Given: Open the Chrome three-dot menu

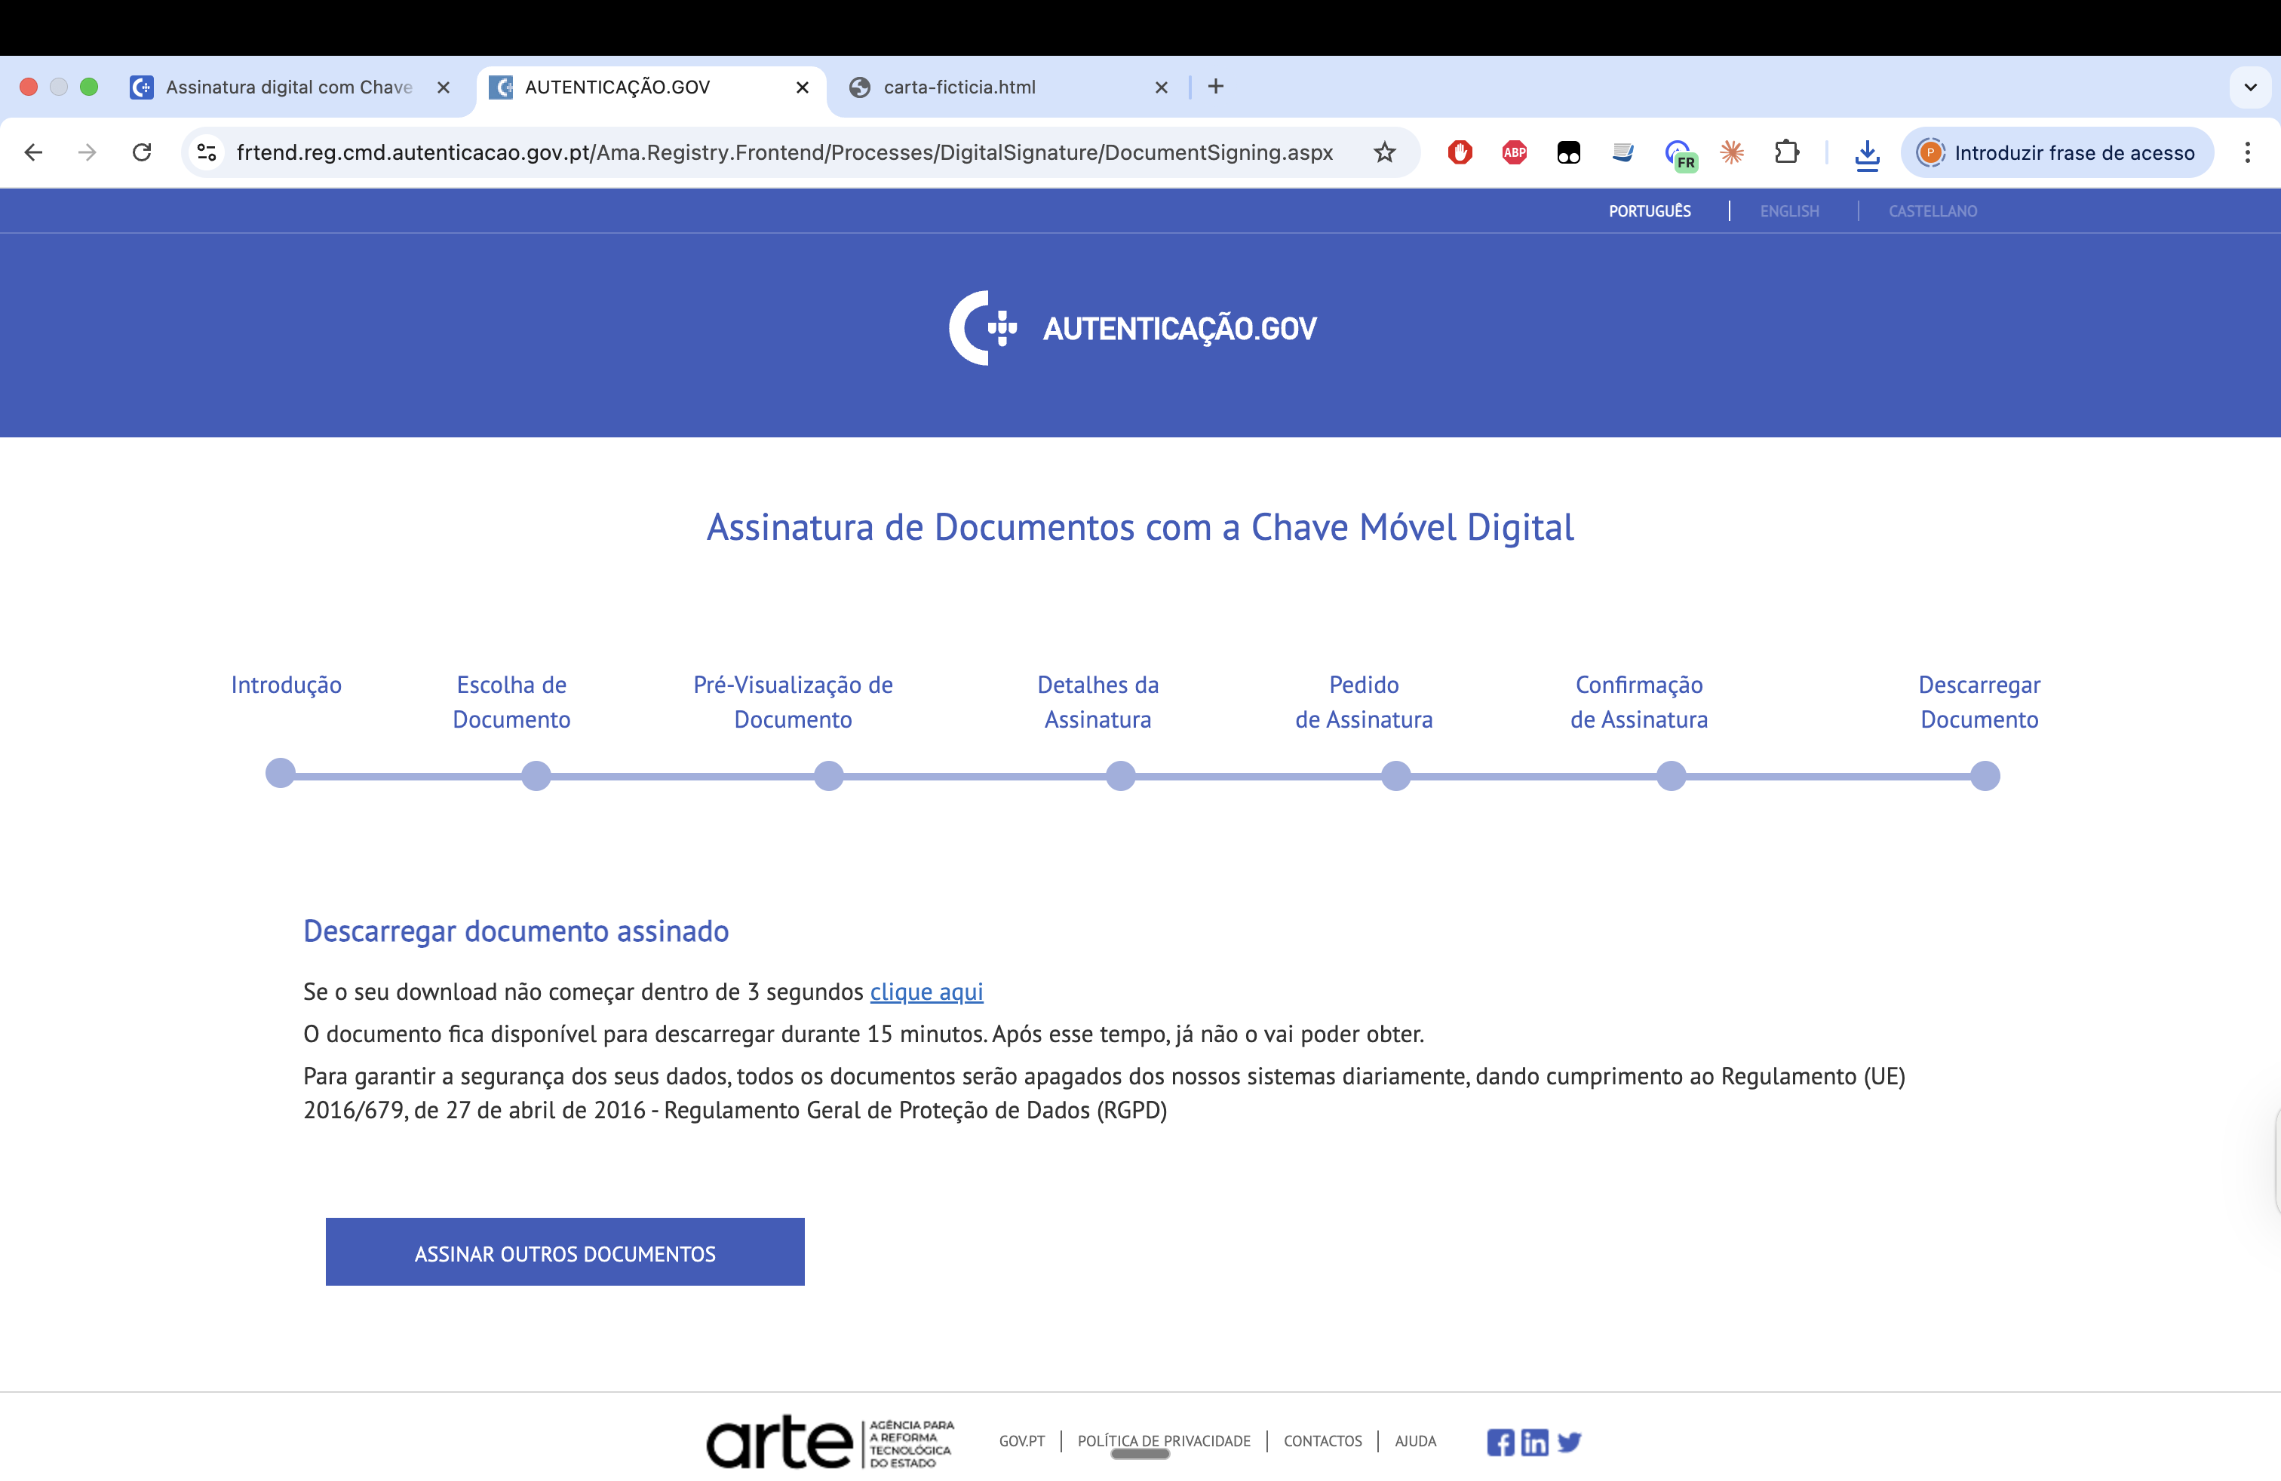Looking at the screenshot, I should (2249, 152).
